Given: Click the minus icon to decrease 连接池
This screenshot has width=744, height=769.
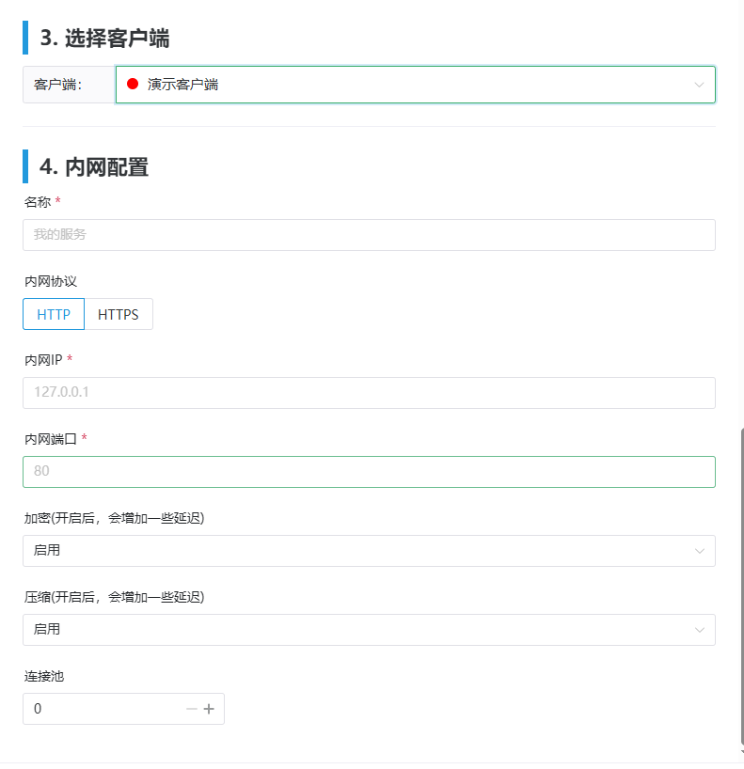Looking at the screenshot, I should tap(190, 709).
